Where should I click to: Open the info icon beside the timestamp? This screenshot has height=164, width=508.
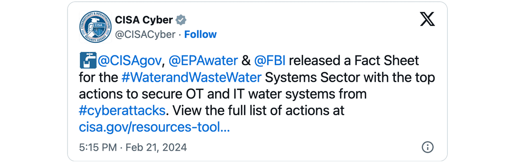428,147
